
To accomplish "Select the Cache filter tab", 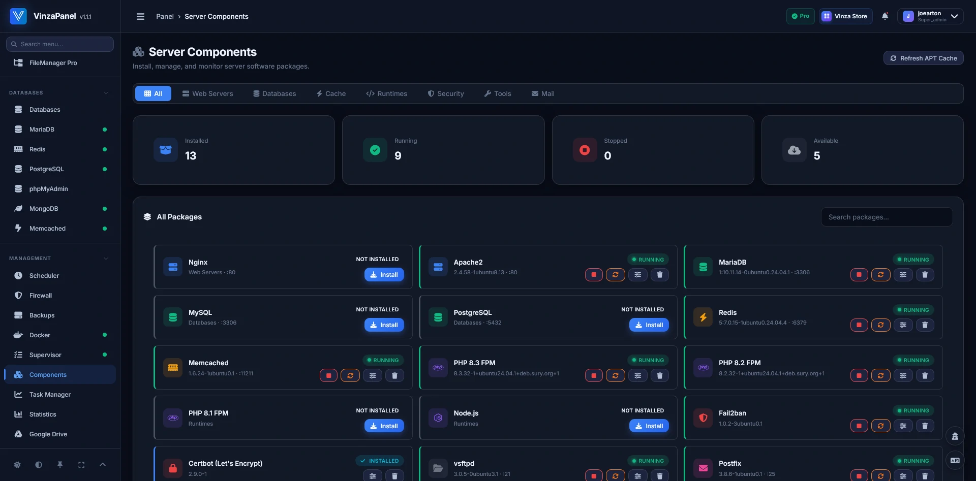I will (x=331, y=93).
